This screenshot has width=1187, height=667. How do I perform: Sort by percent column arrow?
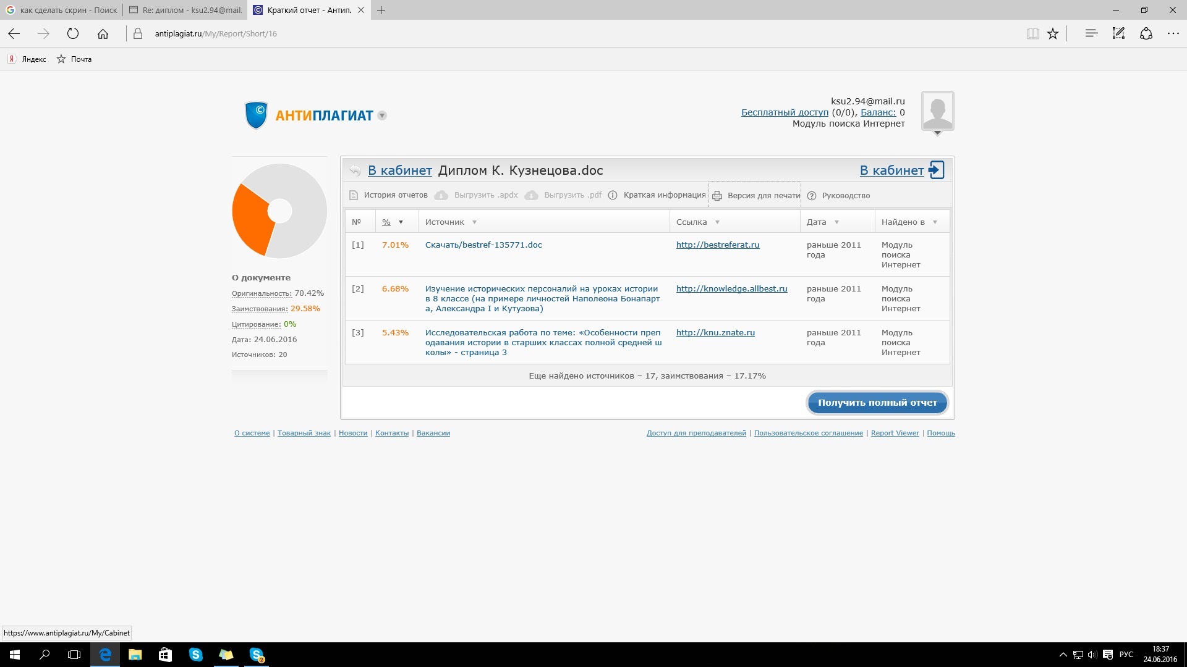click(x=401, y=222)
